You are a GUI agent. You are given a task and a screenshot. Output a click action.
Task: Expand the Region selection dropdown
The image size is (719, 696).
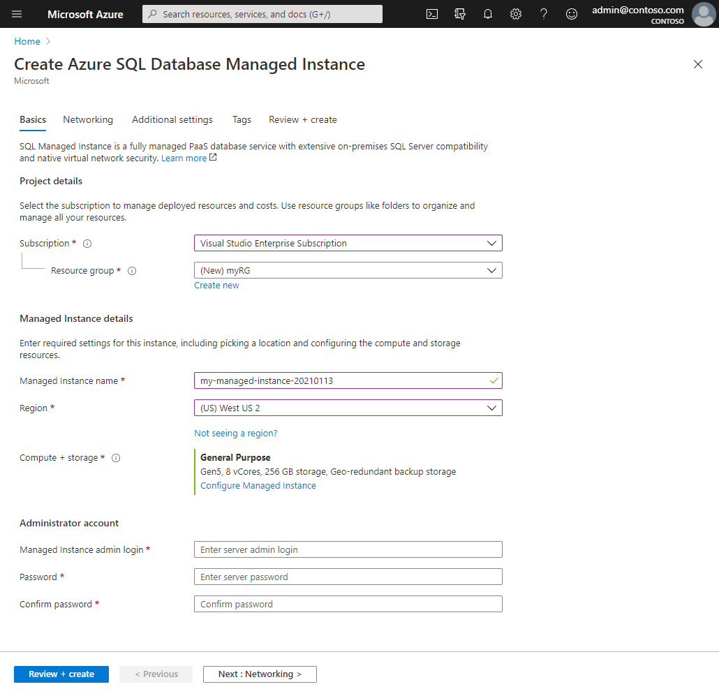point(348,408)
